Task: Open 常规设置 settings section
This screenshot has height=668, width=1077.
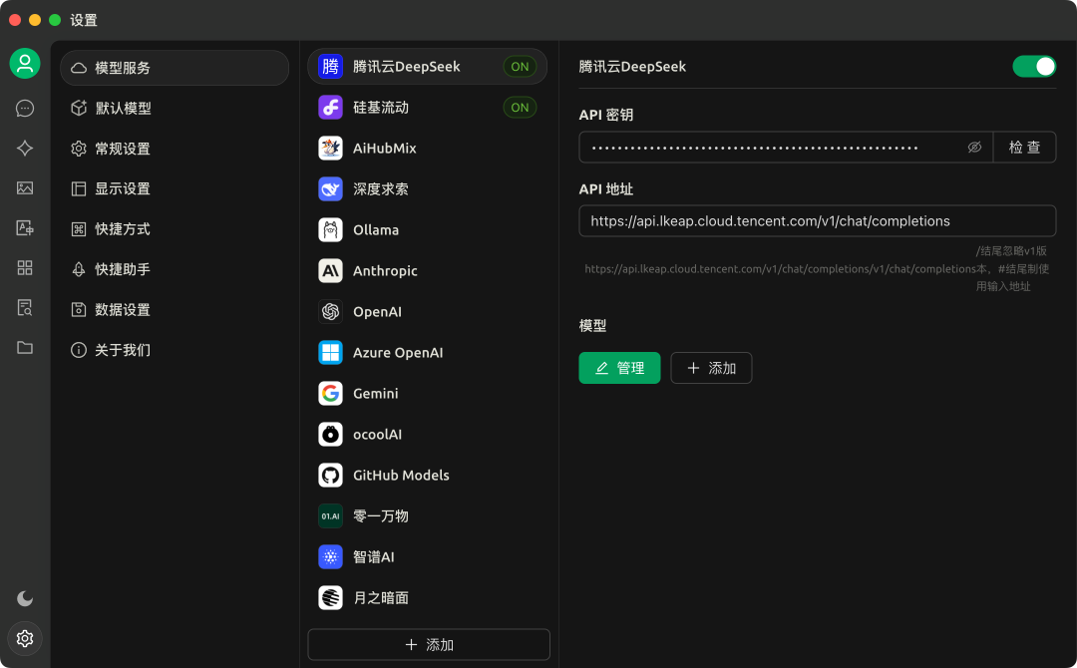Action: pyautogui.click(x=175, y=149)
